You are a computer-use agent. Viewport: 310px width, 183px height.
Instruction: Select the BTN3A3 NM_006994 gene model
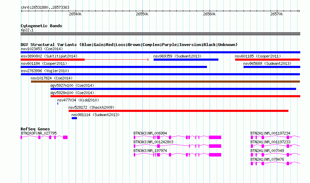(x=177, y=137)
